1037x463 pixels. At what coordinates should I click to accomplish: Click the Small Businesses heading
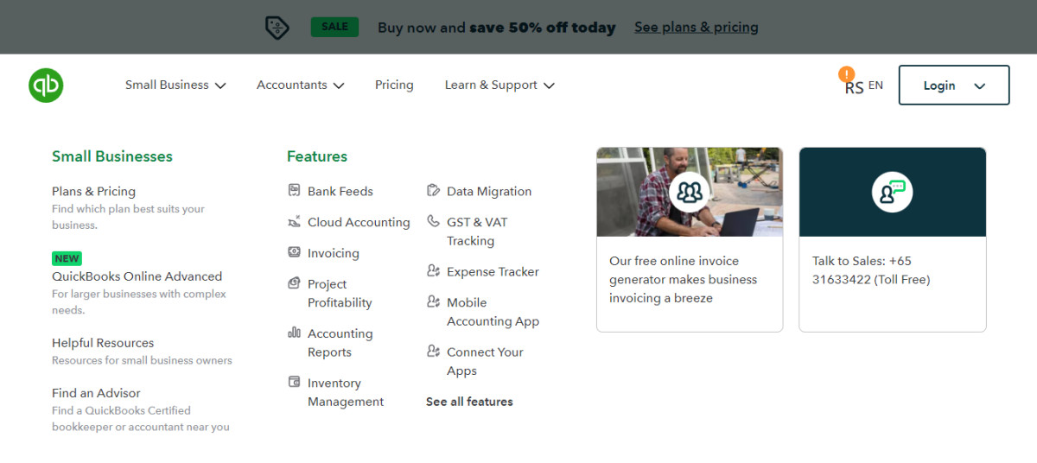pyautogui.click(x=112, y=156)
